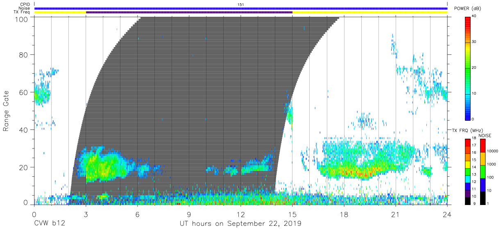Select the red swatch in the NOISE legend
This screenshot has width=503, height=232.
click(x=482, y=146)
